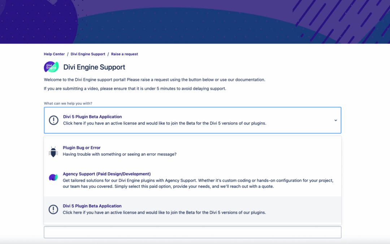Click the Agency Support purple-green icon
Viewport: 390px width, 244px height.
(x=53, y=177)
